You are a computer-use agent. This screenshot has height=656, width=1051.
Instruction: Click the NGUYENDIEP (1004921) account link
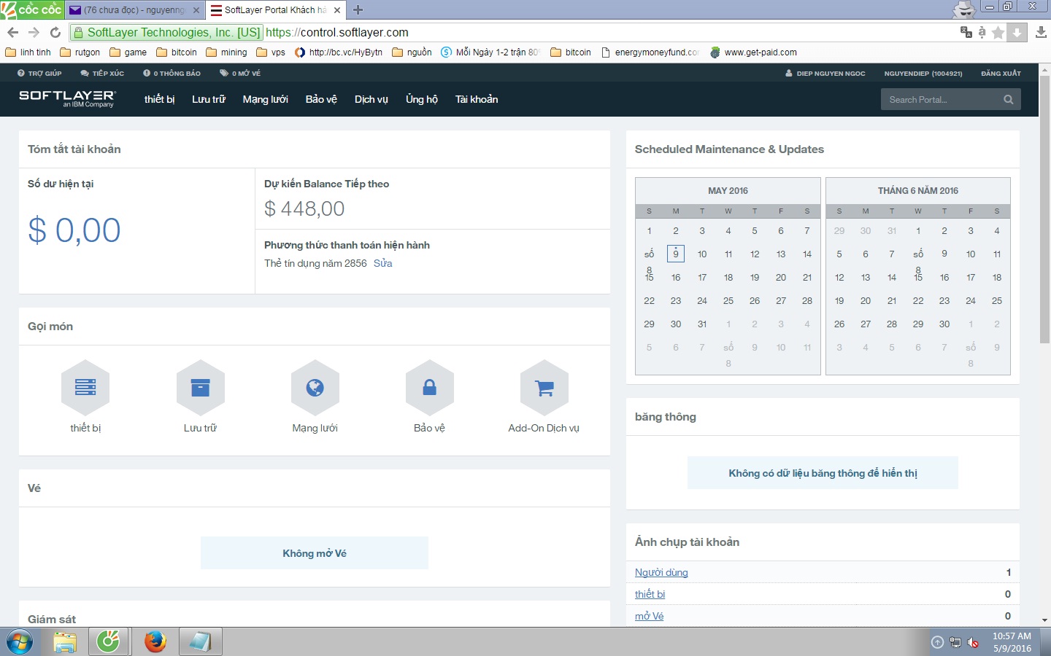point(923,74)
